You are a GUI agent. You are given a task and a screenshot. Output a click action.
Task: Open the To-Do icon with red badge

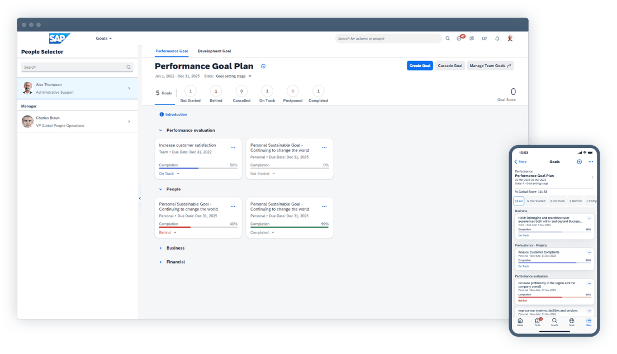(x=459, y=38)
